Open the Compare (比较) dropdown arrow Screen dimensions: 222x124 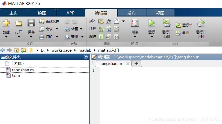[57, 29]
